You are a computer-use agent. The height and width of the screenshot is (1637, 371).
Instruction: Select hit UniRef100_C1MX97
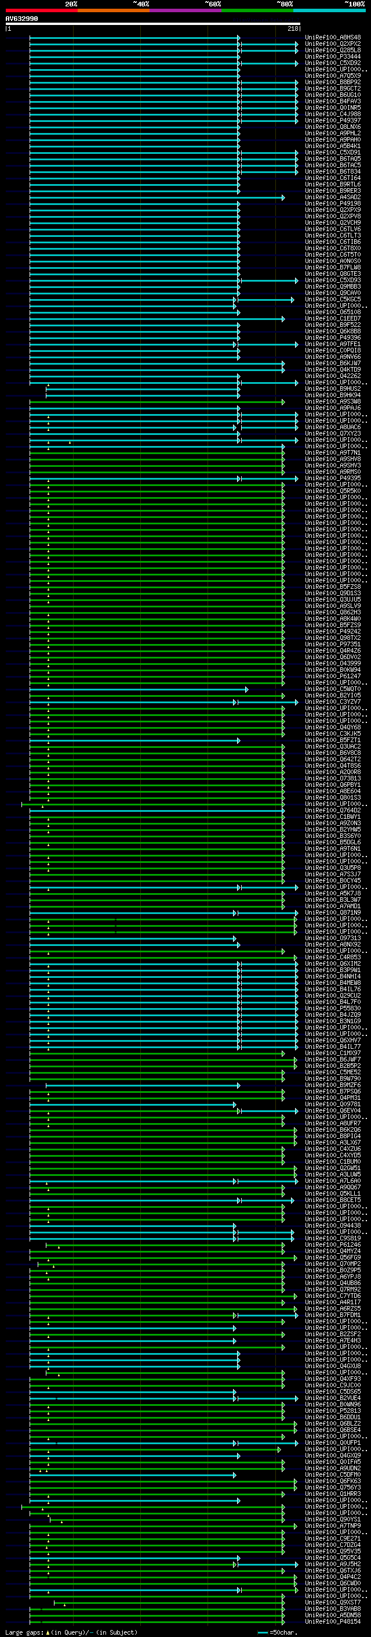[333, 1053]
